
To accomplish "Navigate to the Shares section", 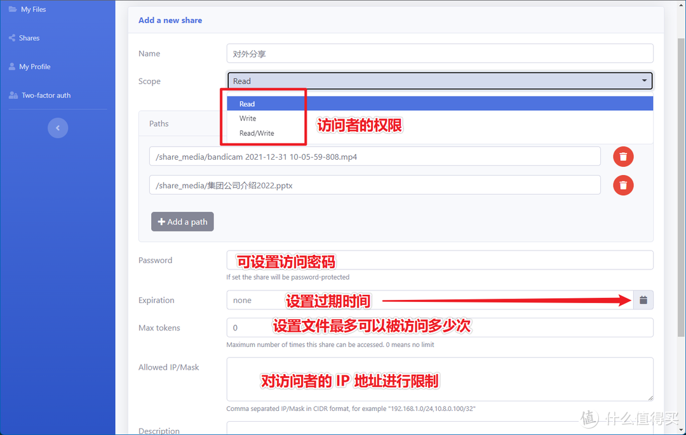I will pyautogui.click(x=29, y=37).
